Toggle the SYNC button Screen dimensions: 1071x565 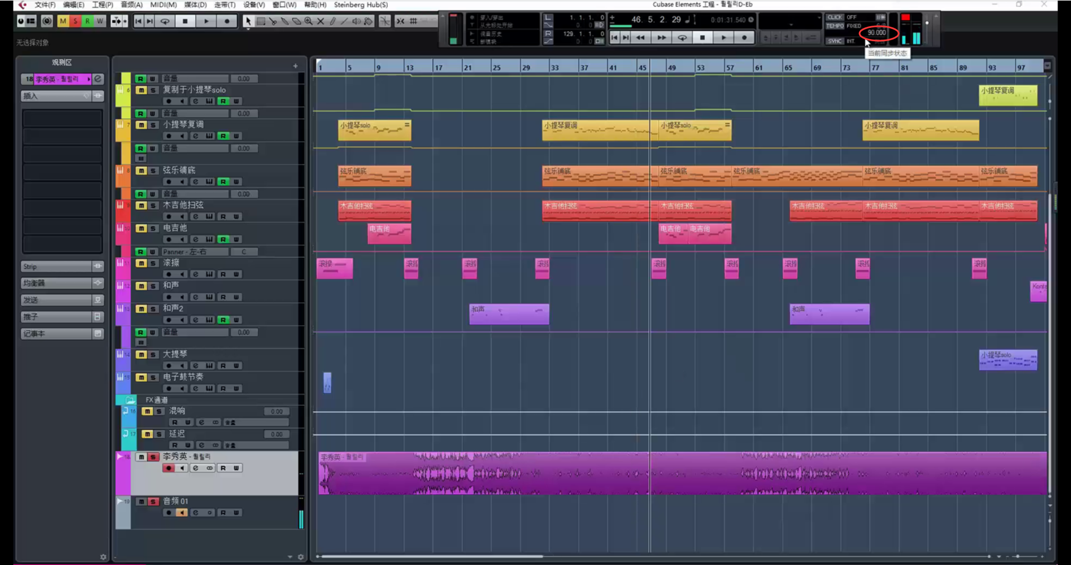tap(834, 41)
